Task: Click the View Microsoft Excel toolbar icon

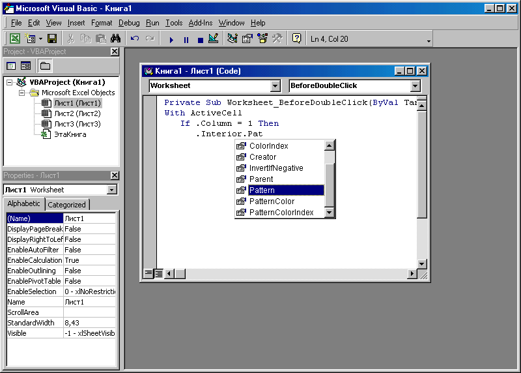Action: pos(14,38)
